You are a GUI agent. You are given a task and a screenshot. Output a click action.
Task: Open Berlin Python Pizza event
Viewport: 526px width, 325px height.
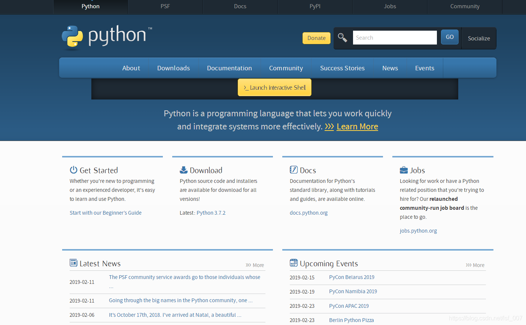pyautogui.click(x=352, y=320)
